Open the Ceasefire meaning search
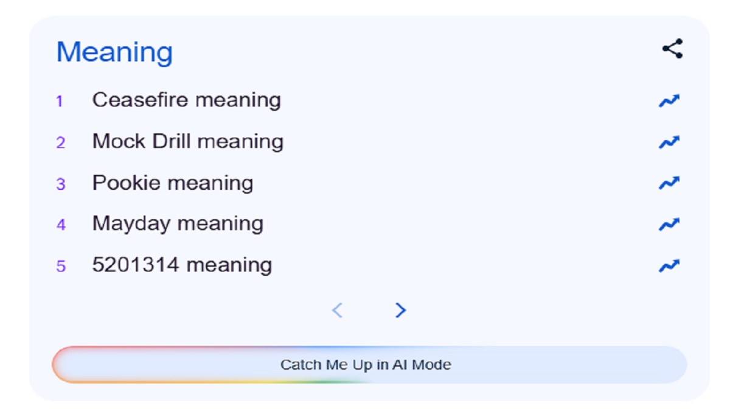Screen dimensions: 730x411 [186, 100]
